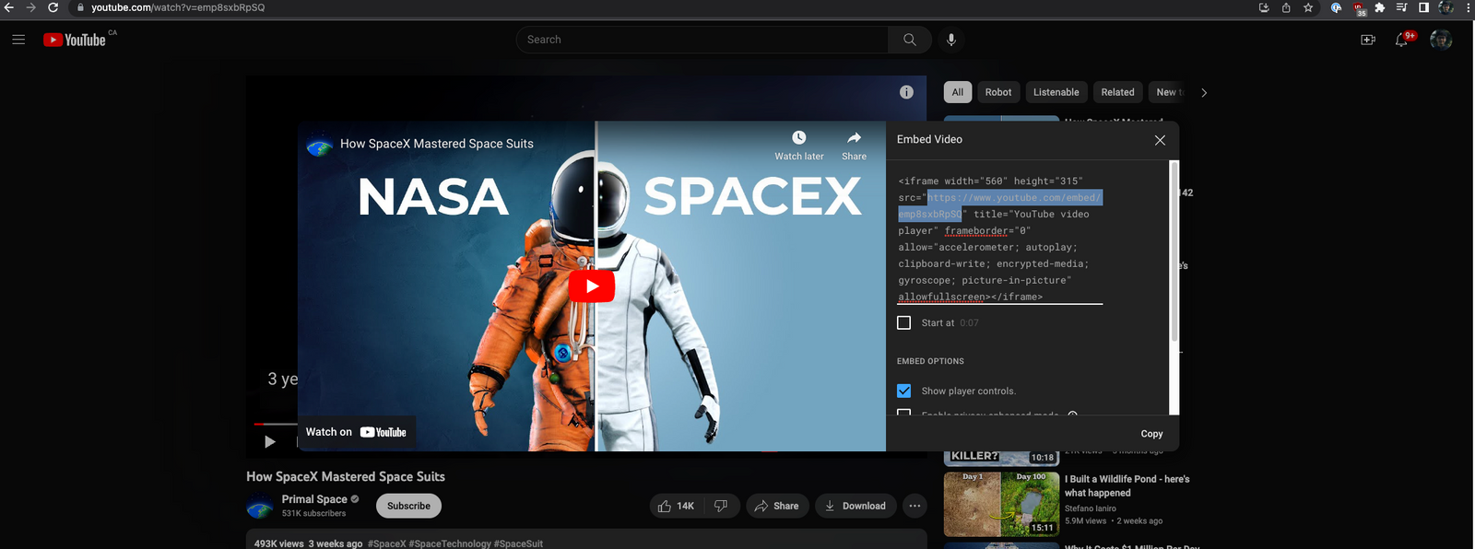The image size is (1475, 549).
Task: Activate voice search microphone
Action: pos(951,40)
